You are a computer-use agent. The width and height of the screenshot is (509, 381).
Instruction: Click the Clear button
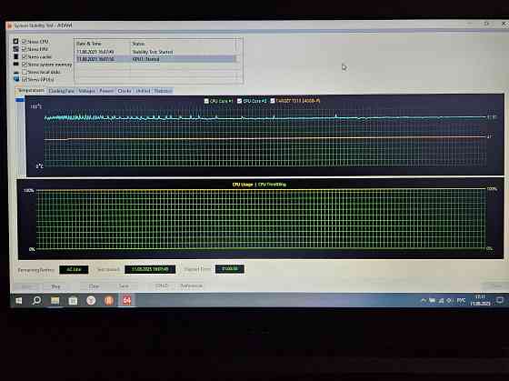tap(94, 286)
